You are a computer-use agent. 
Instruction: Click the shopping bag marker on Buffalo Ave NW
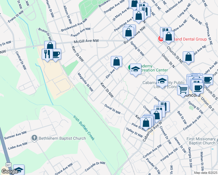coord(129,33)
